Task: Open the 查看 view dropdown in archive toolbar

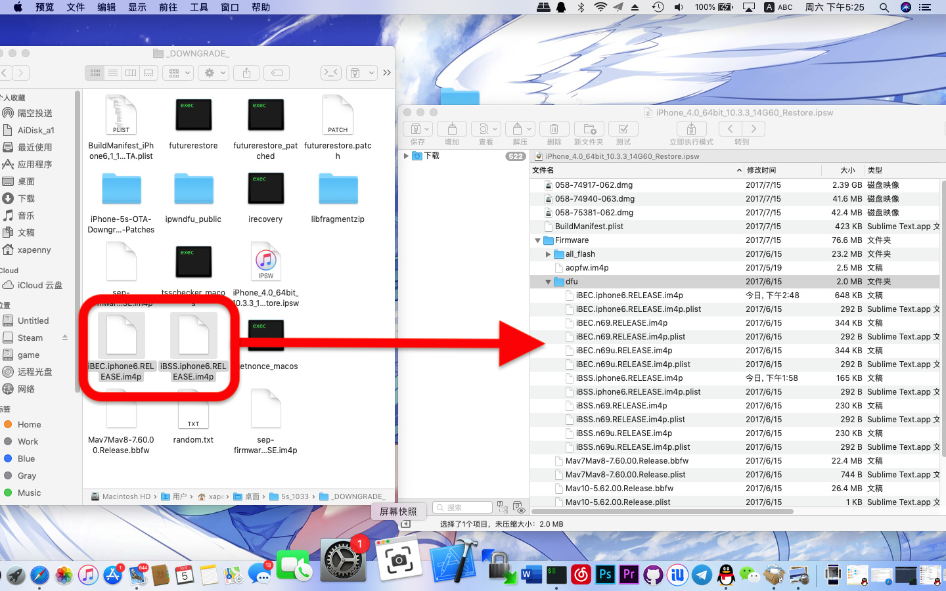Action: (x=486, y=129)
